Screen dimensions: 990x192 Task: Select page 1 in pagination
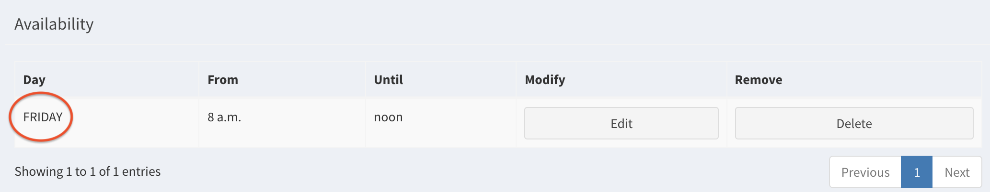pyautogui.click(x=916, y=172)
